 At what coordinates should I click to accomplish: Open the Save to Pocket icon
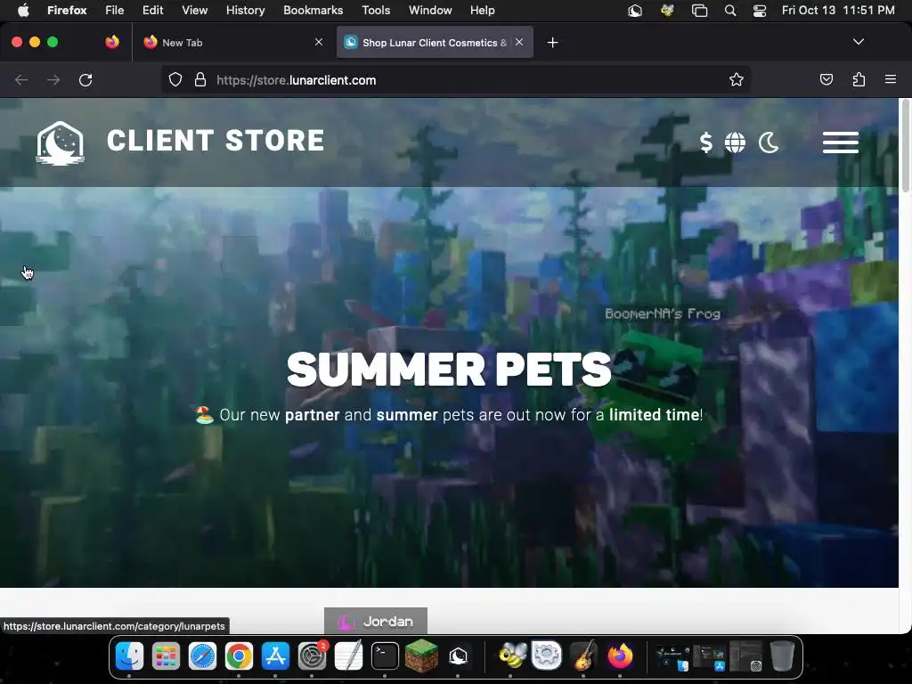coord(826,79)
